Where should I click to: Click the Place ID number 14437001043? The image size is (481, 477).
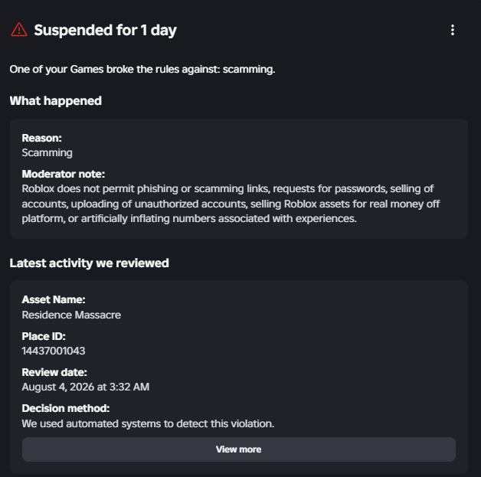point(54,351)
